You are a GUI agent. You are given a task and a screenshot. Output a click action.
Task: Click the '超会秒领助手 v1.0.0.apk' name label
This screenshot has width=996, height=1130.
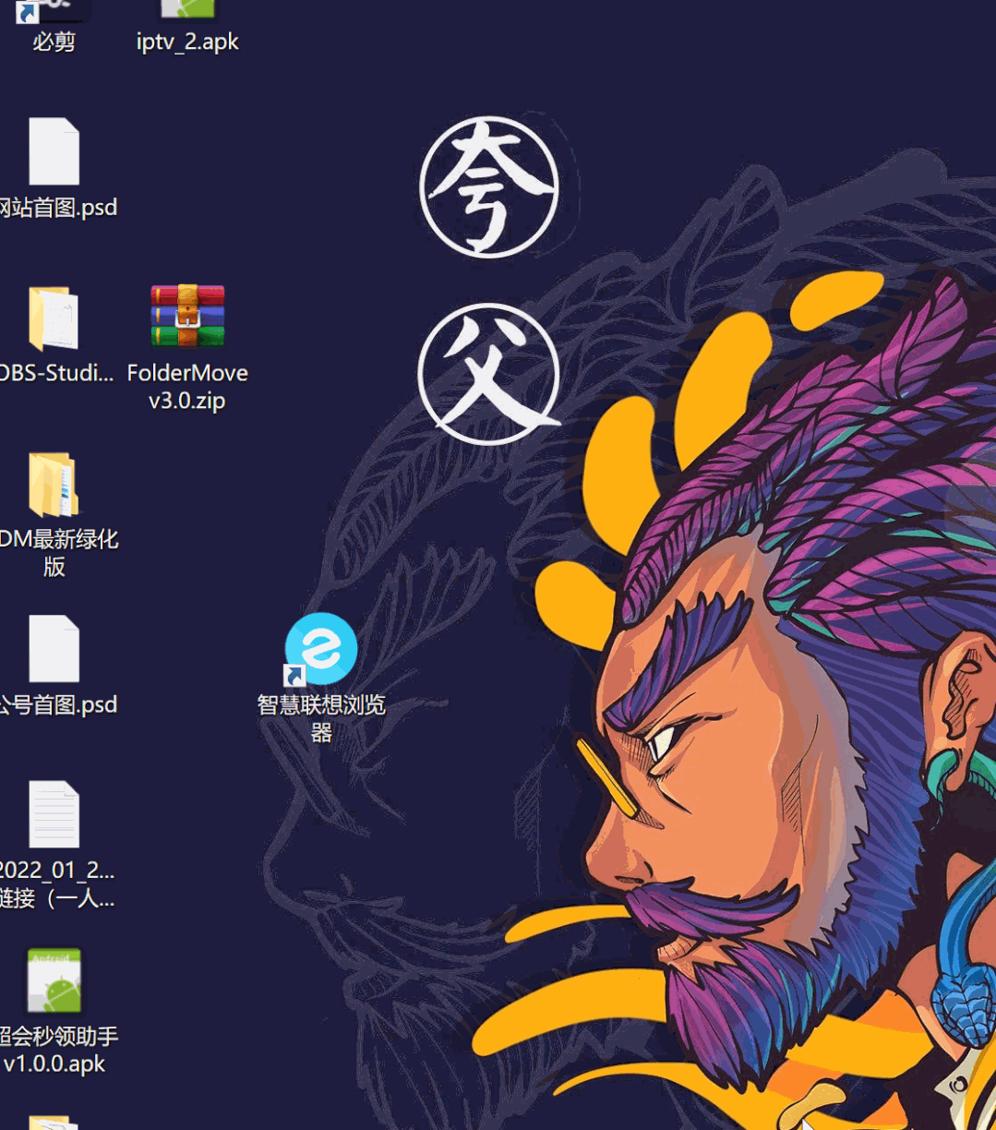(x=59, y=1050)
